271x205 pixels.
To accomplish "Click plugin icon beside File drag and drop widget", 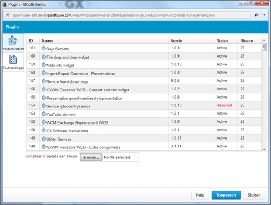I will 44,57.
